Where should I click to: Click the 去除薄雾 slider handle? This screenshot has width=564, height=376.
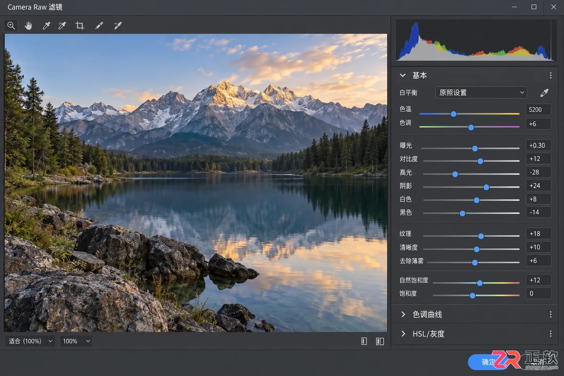pos(475,262)
